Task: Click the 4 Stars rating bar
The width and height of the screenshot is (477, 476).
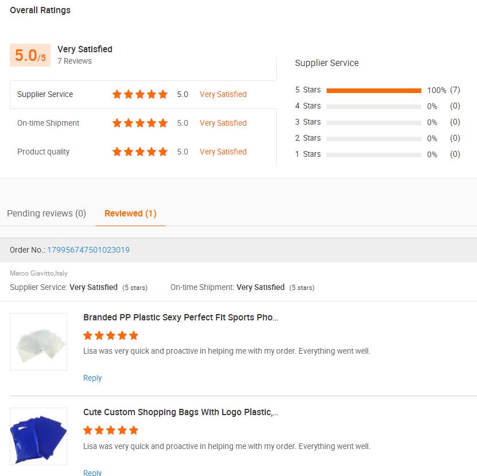Action: [374, 106]
